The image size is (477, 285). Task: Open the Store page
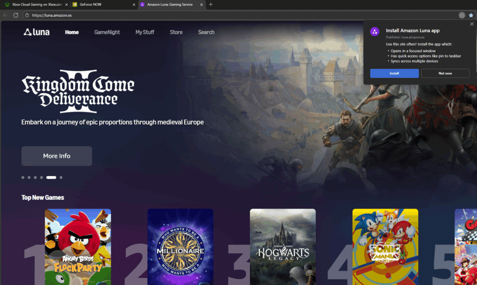click(176, 32)
